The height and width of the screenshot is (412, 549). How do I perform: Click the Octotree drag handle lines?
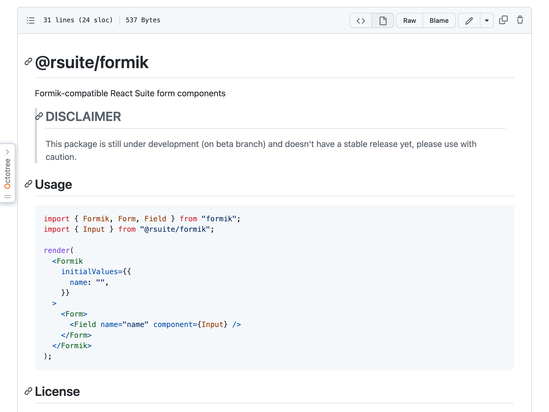click(8, 197)
